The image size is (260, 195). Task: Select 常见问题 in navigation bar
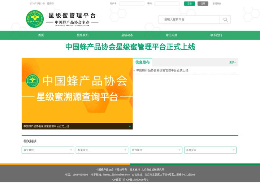[172, 35]
